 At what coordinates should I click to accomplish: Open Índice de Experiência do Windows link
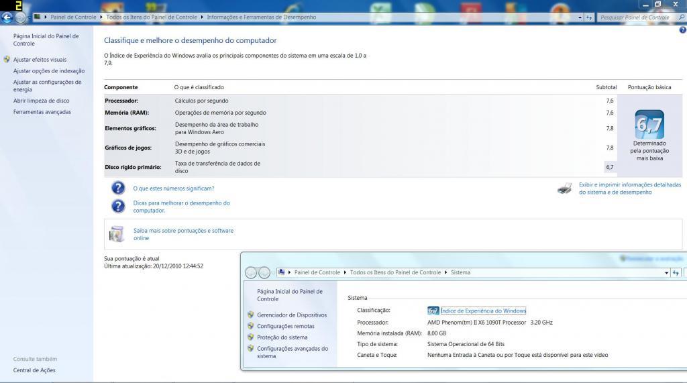(483, 311)
